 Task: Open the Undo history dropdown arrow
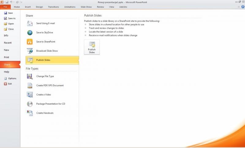click(14, 2)
